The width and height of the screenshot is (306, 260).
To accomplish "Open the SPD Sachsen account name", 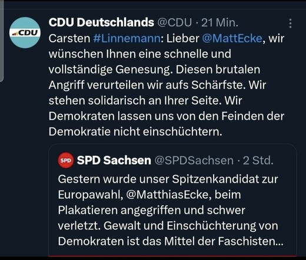I will point(114,161).
